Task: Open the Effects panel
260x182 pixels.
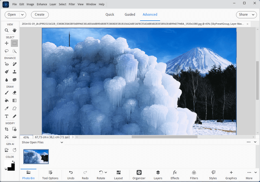Action: click(x=175, y=175)
